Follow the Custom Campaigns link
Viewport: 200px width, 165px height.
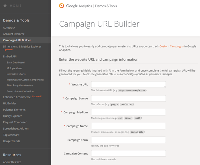pyautogui.click(x=171, y=46)
